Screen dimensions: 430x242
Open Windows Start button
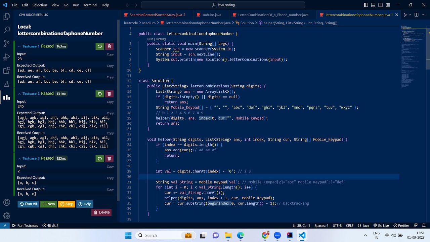coord(128,235)
